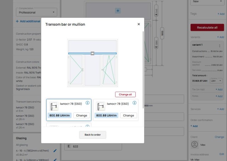Open info icon of the third partially visible card
The height and width of the screenshot is (161, 227).
[87, 126]
